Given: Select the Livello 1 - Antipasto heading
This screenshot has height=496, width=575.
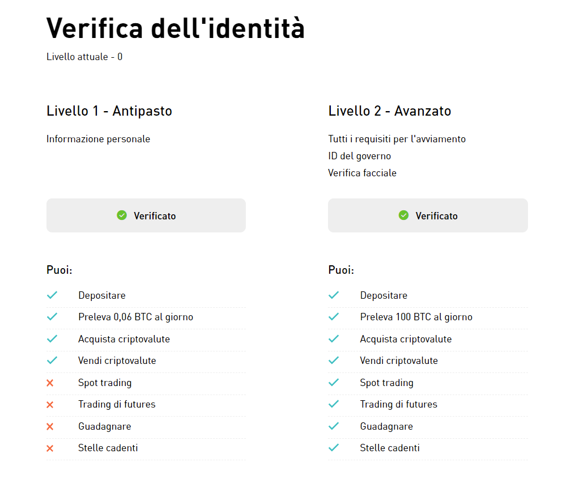Looking at the screenshot, I should tap(109, 111).
